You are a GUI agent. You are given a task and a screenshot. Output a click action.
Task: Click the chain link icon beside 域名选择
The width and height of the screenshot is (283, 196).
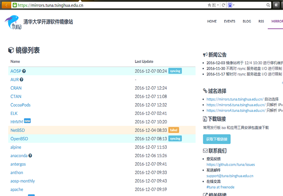tap(205, 91)
